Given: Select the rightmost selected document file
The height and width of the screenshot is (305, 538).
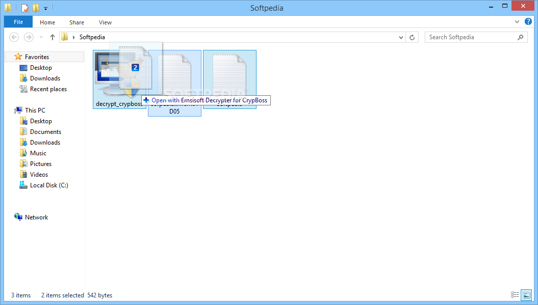Looking at the screenshot, I should pos(229,79).
